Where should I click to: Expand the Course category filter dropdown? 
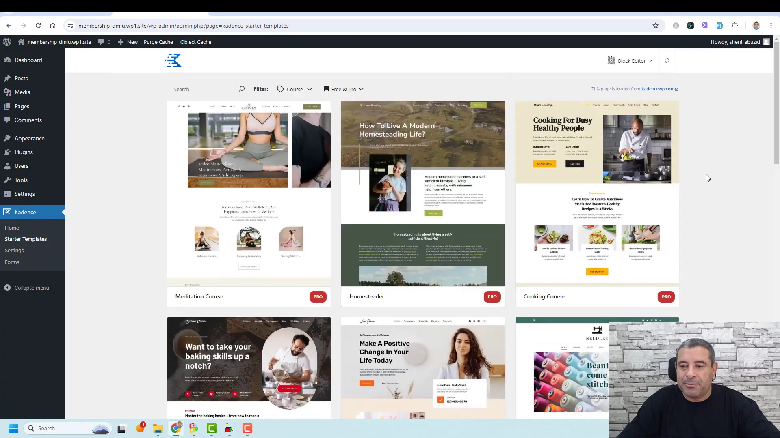pyautogui.click(x=295, y=89)
